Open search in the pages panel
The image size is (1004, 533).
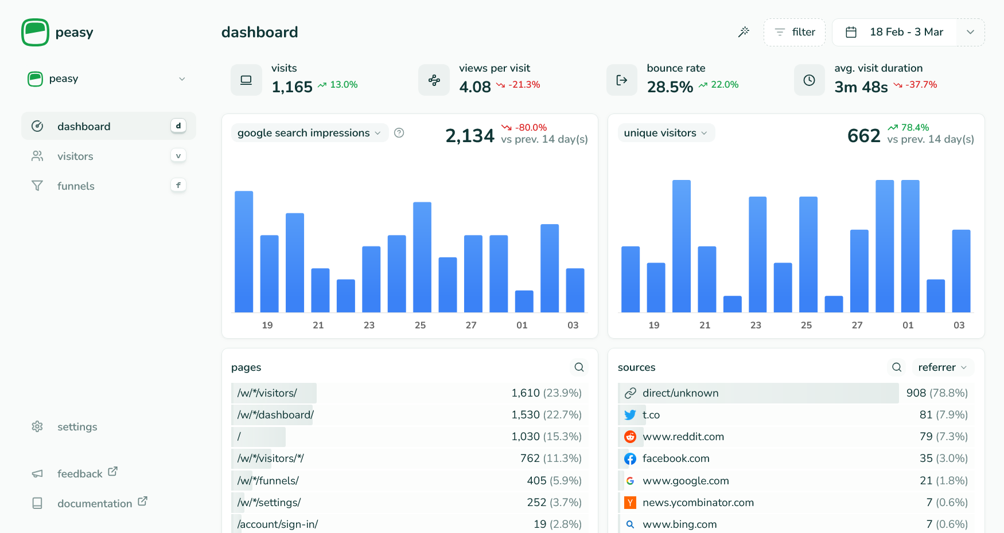578,367
